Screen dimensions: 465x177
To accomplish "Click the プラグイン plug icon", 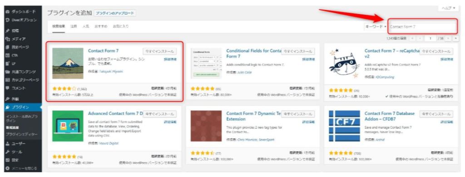I will 7,107.
